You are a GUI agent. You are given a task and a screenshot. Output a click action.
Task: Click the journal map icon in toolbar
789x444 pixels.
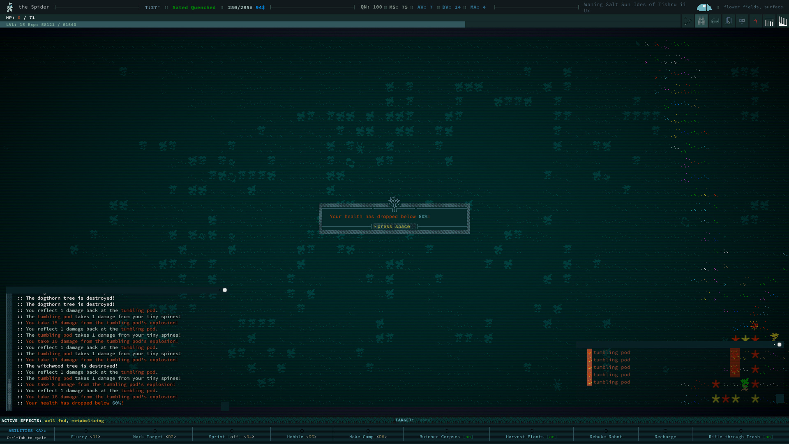[729, 21]
